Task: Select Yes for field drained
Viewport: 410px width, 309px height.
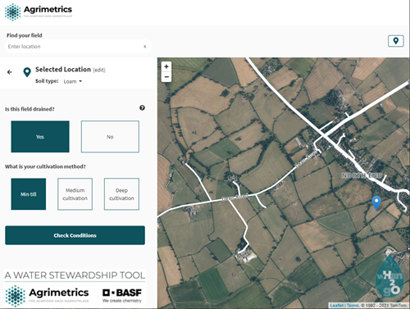Action: [x=40, y=137]
